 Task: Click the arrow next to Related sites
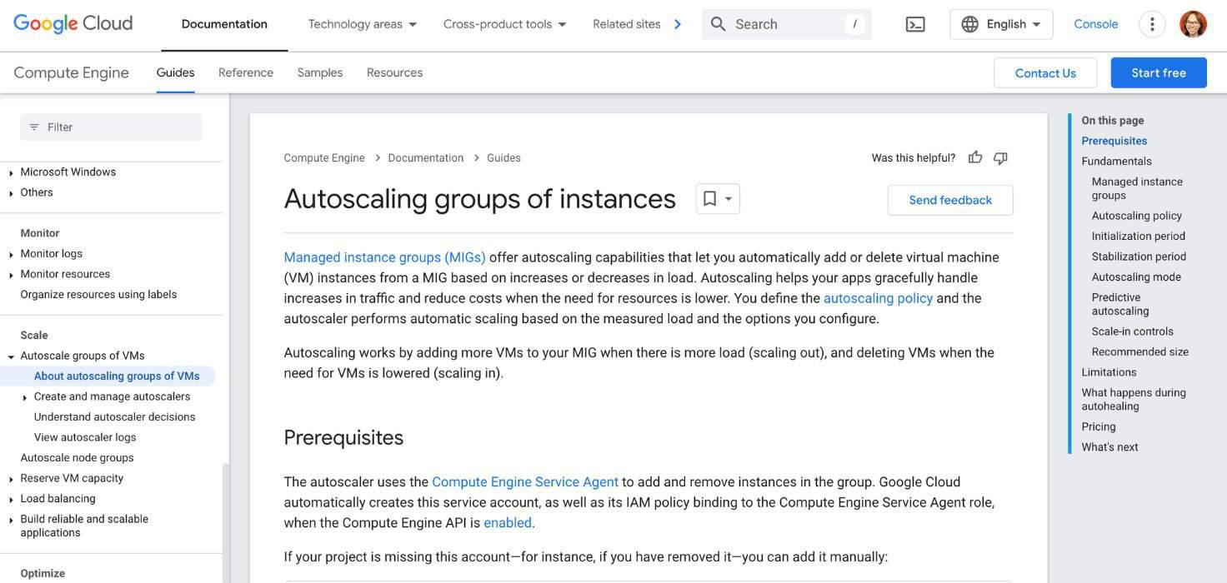678,24
